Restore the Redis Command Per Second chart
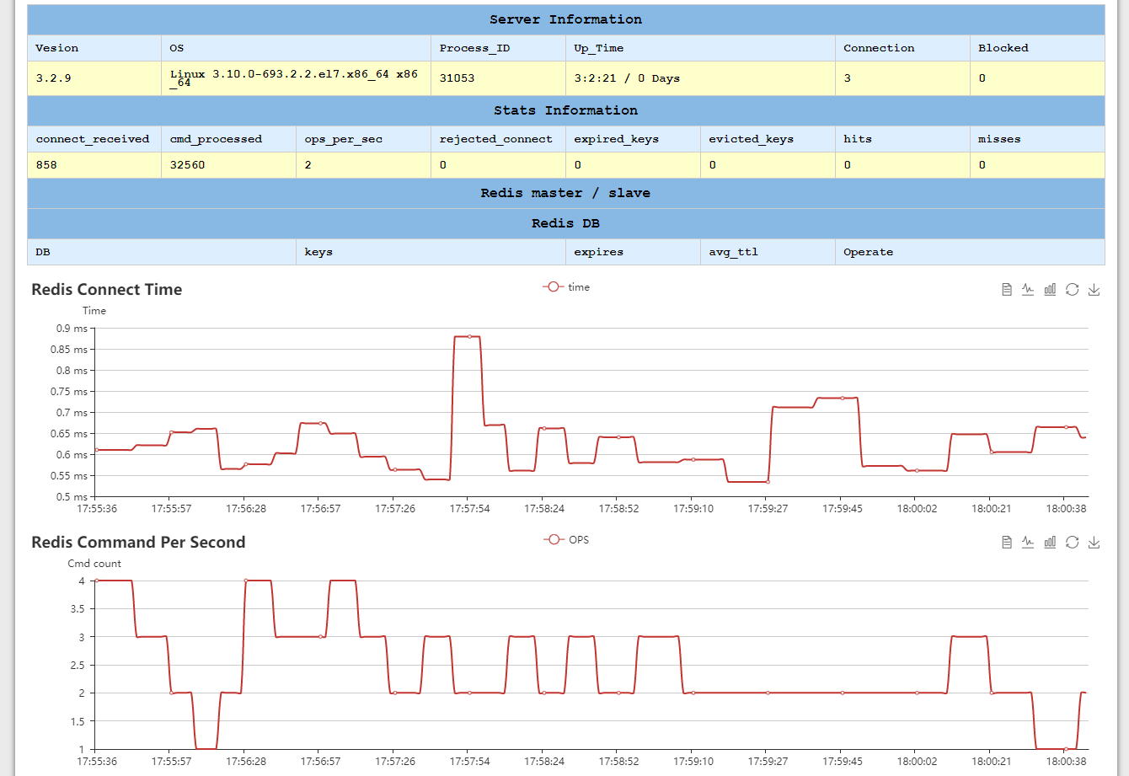Viewport: 1129px width, 776px height. (x=1072, y=543)
